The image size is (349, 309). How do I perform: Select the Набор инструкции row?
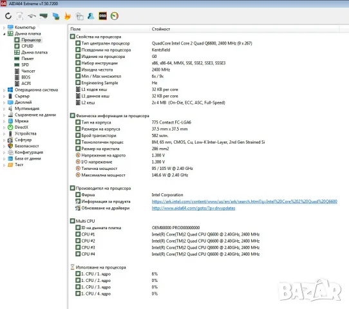click(x=150, y=63)
